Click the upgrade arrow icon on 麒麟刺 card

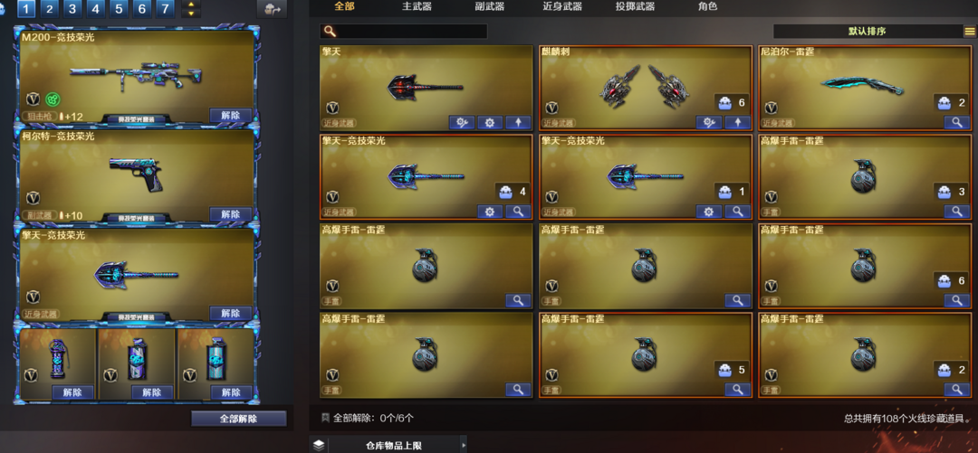737,123
